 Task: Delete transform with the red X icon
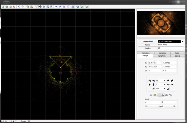click(14, 7)
